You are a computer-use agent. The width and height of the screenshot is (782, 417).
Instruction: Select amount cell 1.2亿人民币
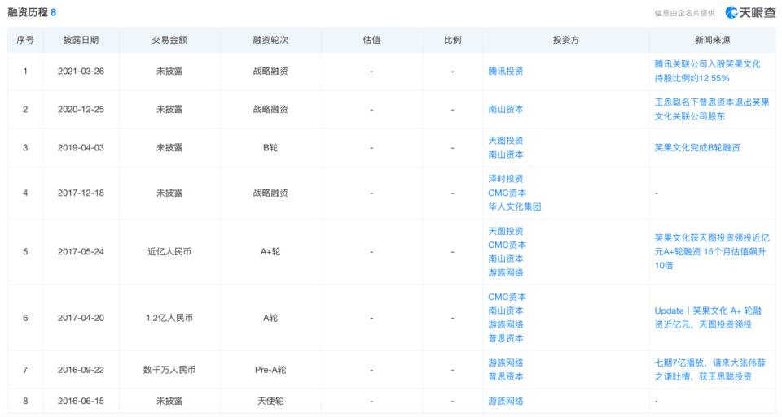pyautogui.click(x=169, y=318)
